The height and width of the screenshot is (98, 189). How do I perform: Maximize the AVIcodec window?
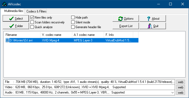[x=170, y=4]
